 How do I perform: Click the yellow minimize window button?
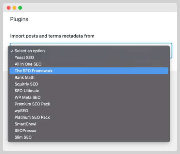tap(14, 8)
